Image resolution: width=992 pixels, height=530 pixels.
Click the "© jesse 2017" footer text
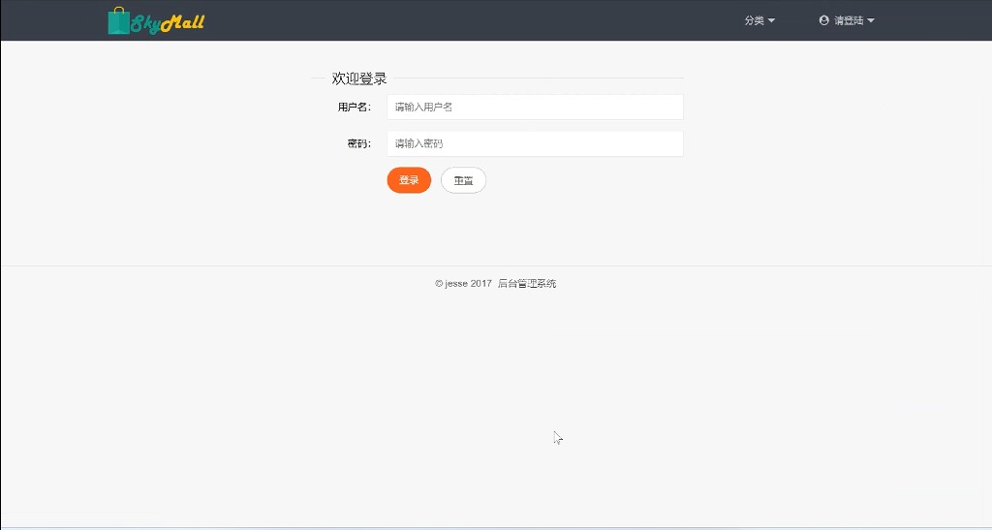click(463, 284)
